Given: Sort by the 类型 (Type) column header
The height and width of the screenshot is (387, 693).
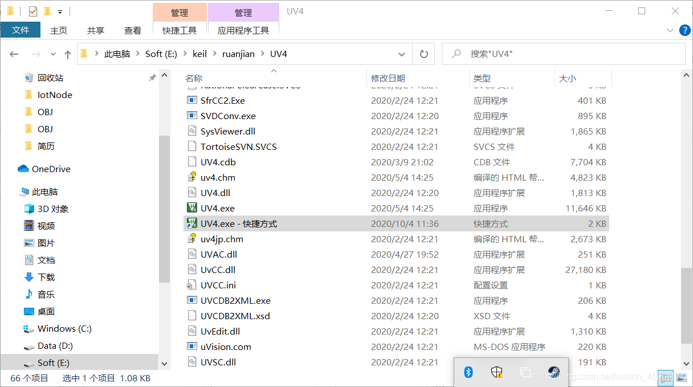Looking at the screenshot, I should [482, 78].
